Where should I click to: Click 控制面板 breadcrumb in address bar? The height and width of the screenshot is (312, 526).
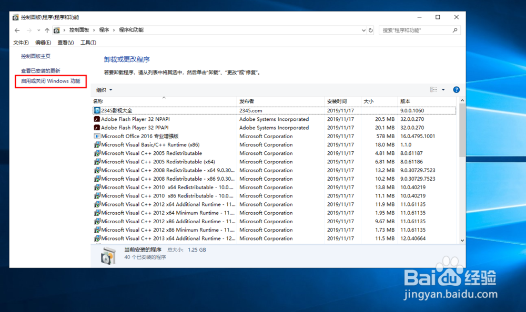pyautogui.click(x=79, y=30)
